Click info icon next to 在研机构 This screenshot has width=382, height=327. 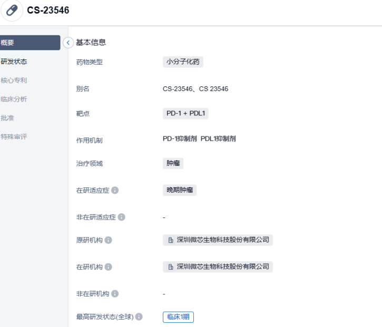coord(109,267)
